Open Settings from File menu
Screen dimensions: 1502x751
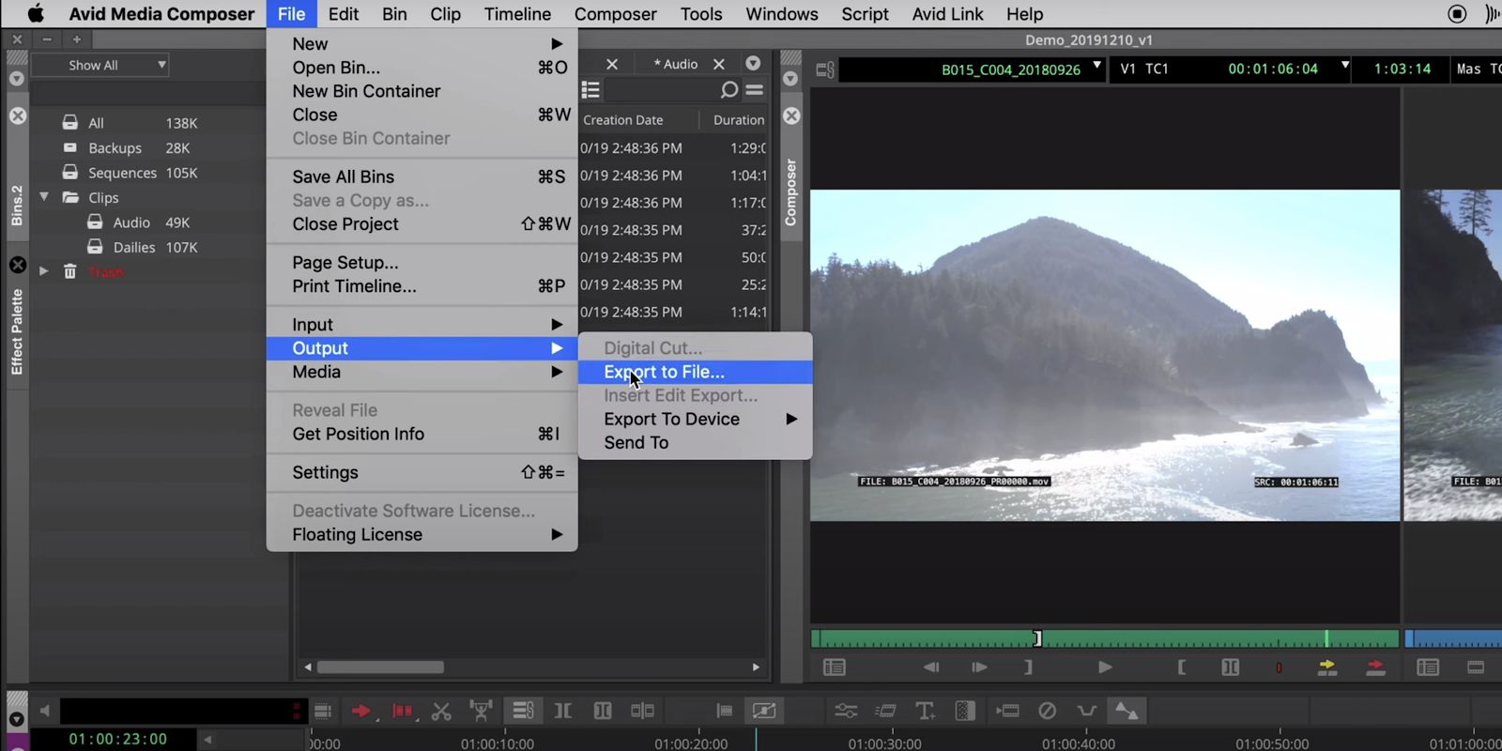[x=422, y=473]
